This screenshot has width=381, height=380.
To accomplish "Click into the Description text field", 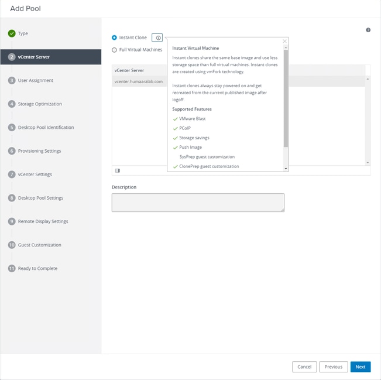I will coord(198,203).
